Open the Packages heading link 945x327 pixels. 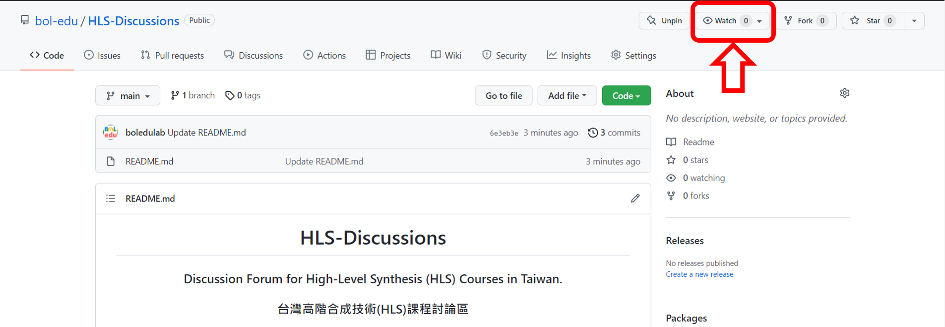(687, 318)
